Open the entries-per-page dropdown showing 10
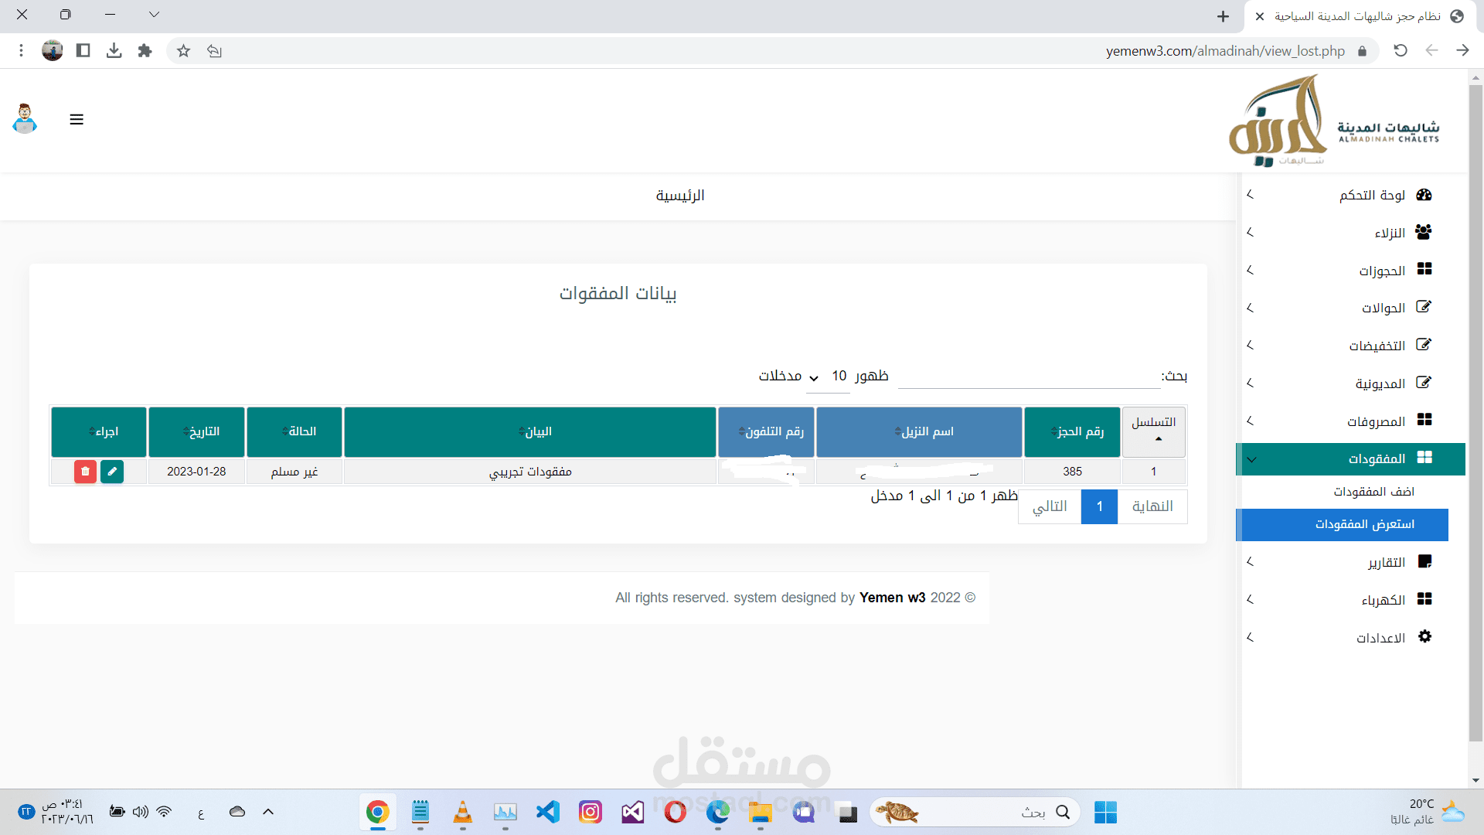 [x=825, y=377]
